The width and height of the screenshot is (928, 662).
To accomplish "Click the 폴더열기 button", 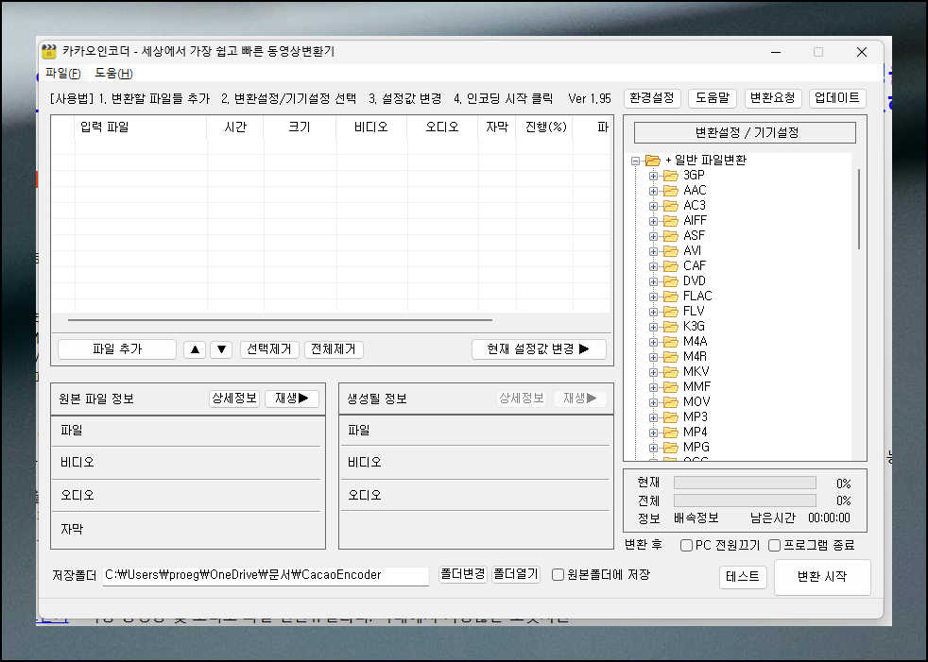I will pyautogui.click(x=516, y=574).
